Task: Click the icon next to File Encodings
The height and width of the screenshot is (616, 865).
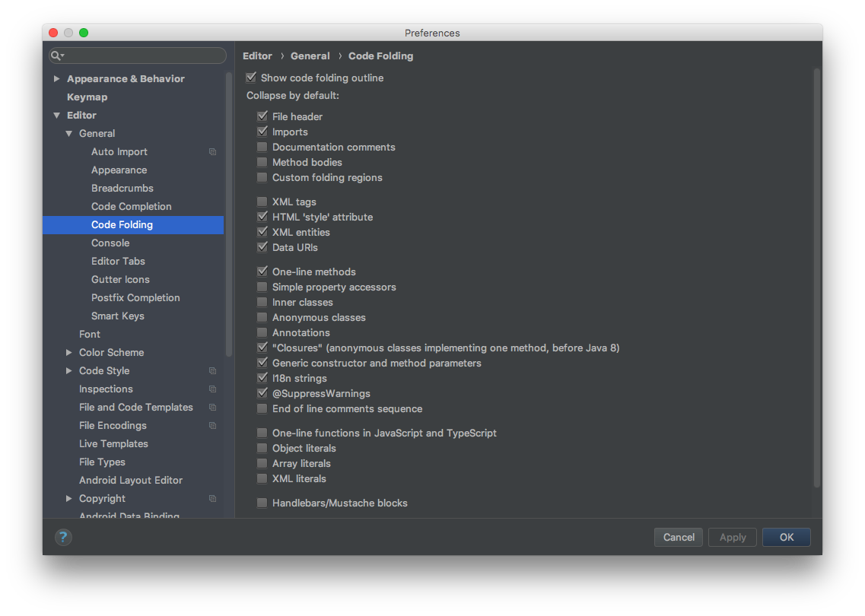Action: [x=212, y=426]
